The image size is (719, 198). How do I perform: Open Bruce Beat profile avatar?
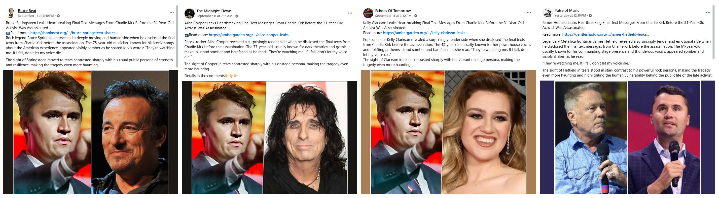click(x=11, y=13)
